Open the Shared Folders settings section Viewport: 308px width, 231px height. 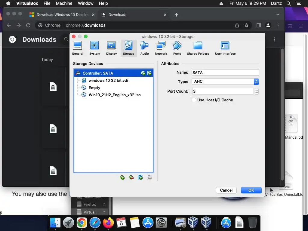tap(198, 48)
